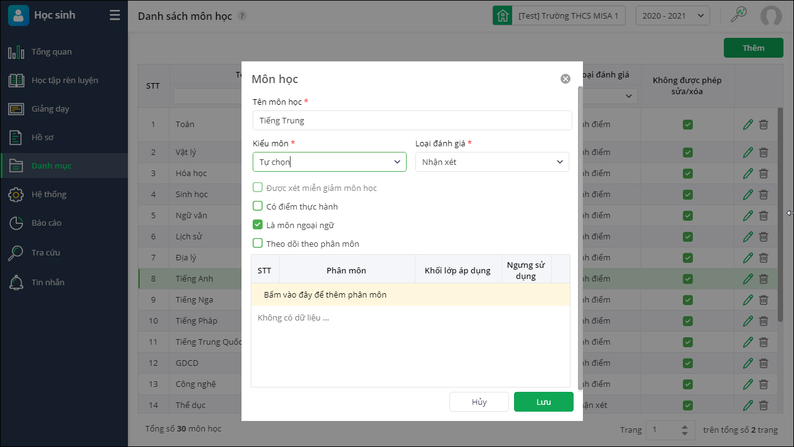This screenshot has height=447, width=794.
Task: Click the Học sinh app logo icon
Action: (18, 15)
